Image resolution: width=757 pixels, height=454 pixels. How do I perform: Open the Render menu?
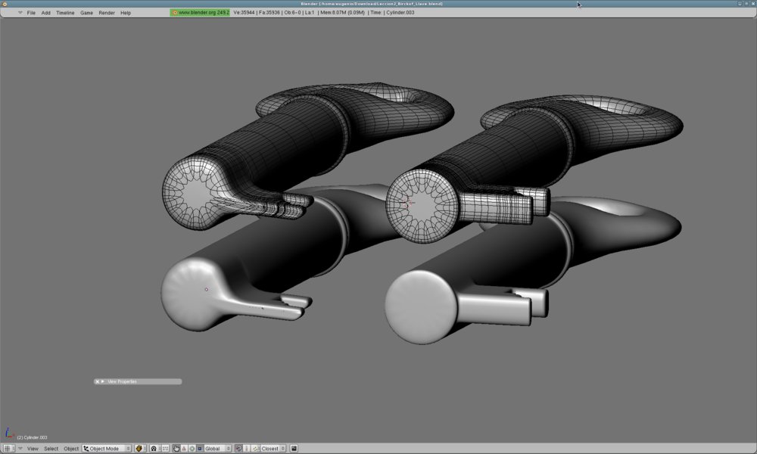tap(107, 13)
